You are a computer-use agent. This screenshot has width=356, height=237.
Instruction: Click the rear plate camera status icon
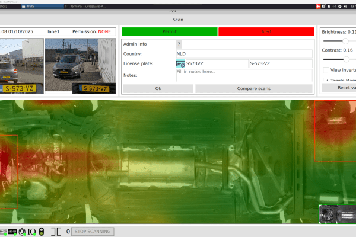[12, 232]
